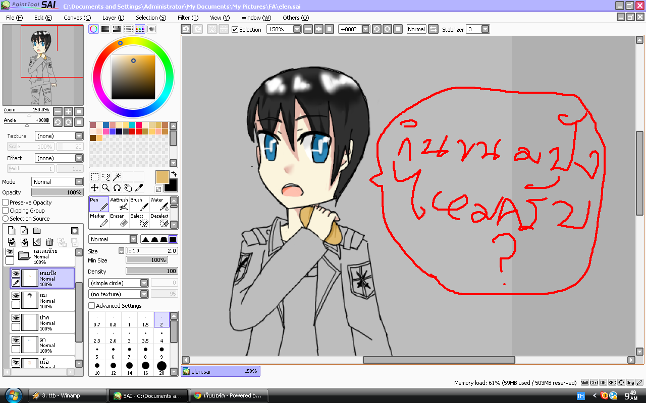This screenshot has width=646, height=403.
Task: Choose the Deselect pen tool
Action: [159, 220]
